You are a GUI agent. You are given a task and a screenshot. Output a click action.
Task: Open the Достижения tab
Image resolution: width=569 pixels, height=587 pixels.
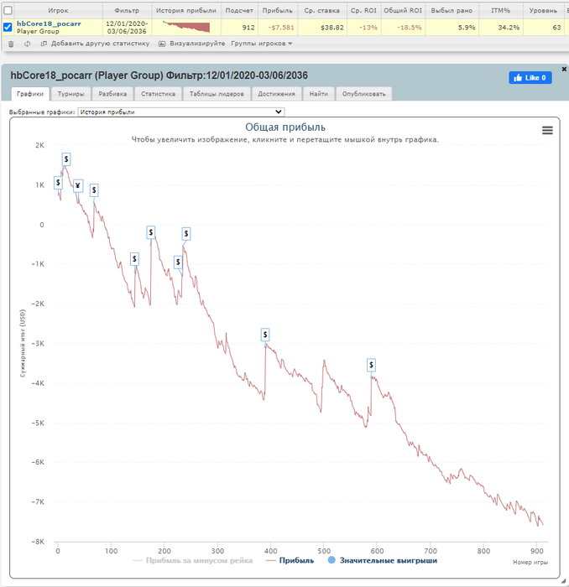pos(276,94)
